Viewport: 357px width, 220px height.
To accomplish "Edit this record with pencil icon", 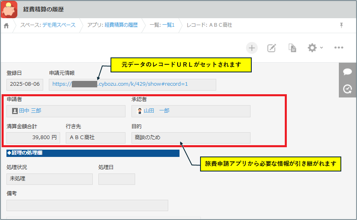I will coord(272,48).
